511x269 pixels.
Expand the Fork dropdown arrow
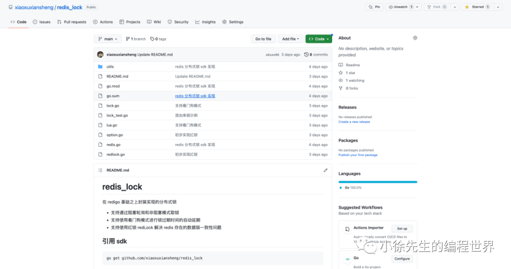[455, 7]
